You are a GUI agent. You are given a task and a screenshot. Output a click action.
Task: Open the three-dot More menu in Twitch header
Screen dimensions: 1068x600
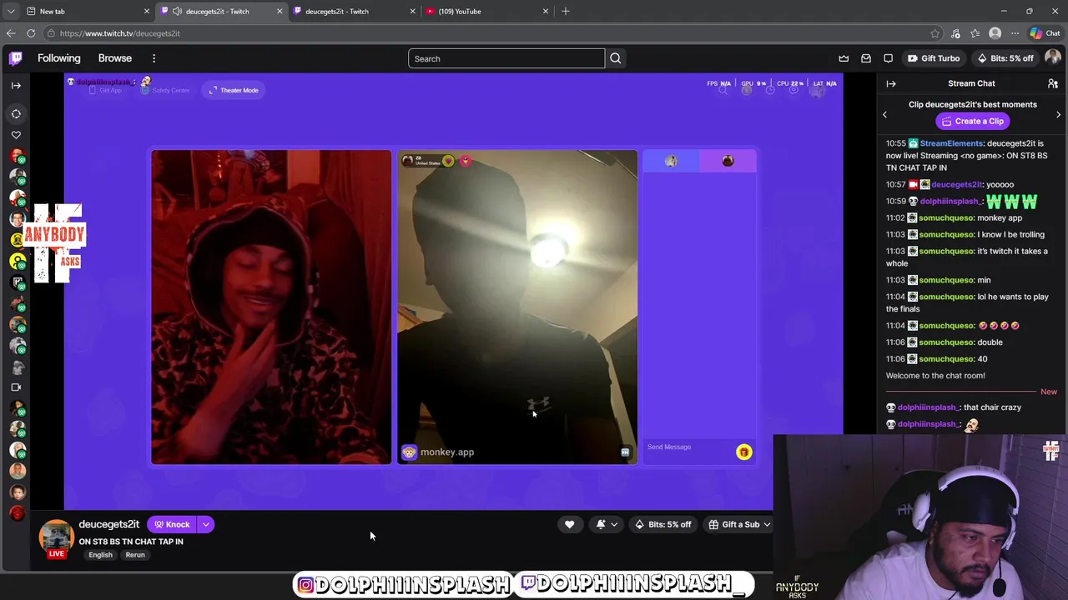tap(154, 58)
